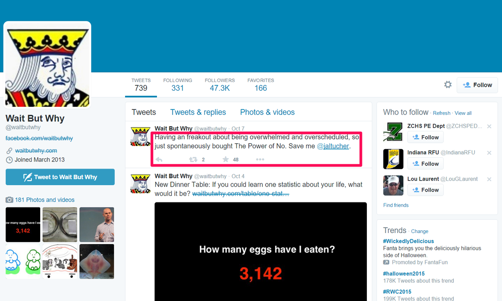Select the Tweets timeline tab
Image resolution: width=502 pixels, height=301 pixels.
[x=144, y=112]
